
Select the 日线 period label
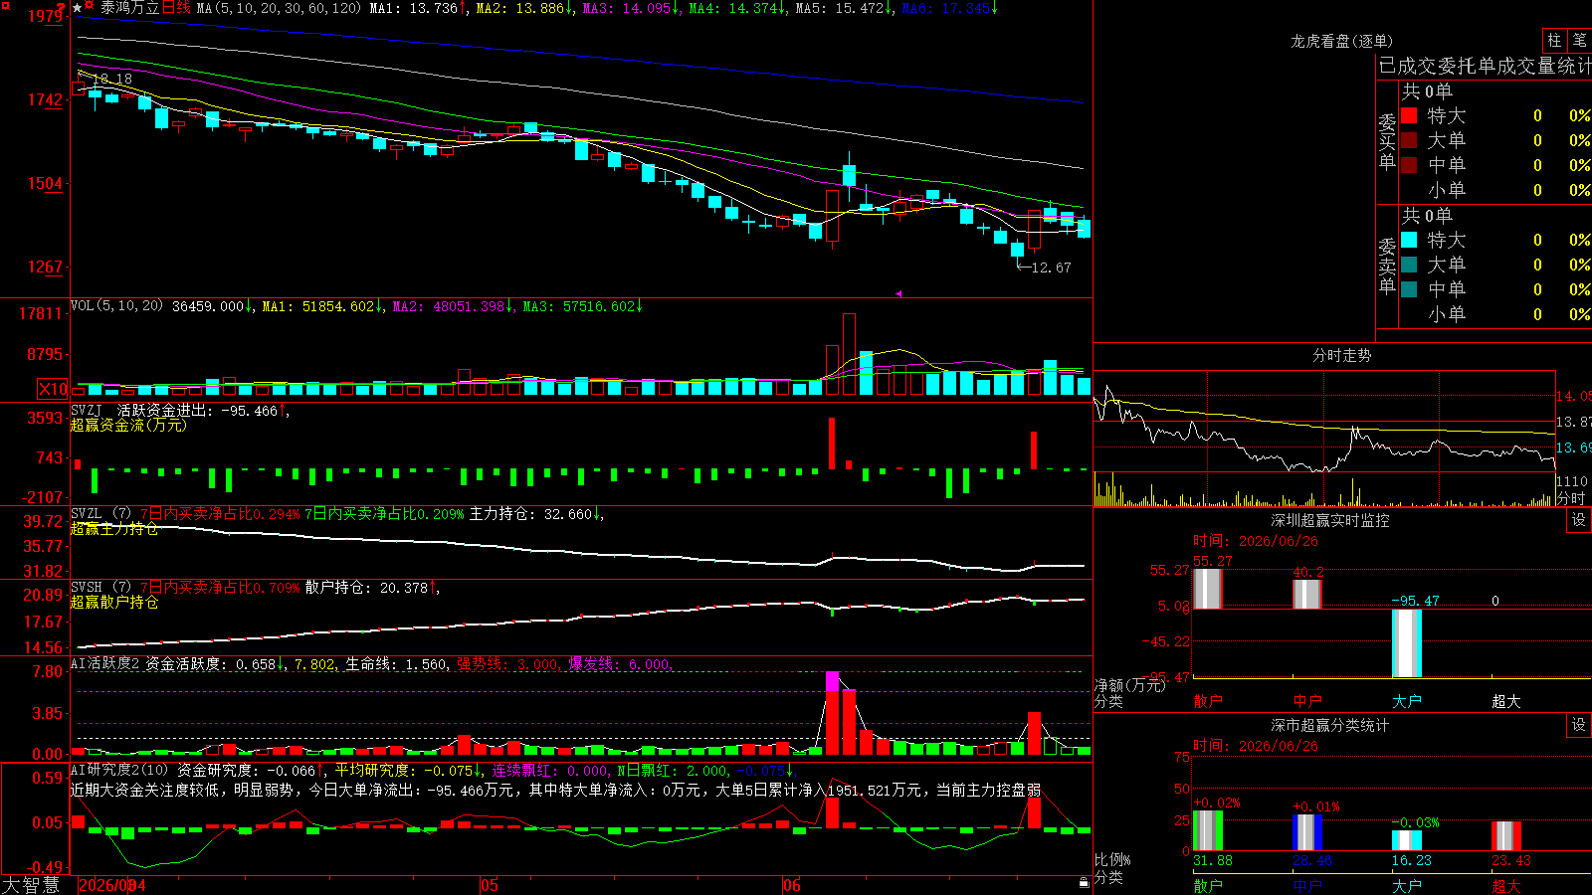coord(176,8)
